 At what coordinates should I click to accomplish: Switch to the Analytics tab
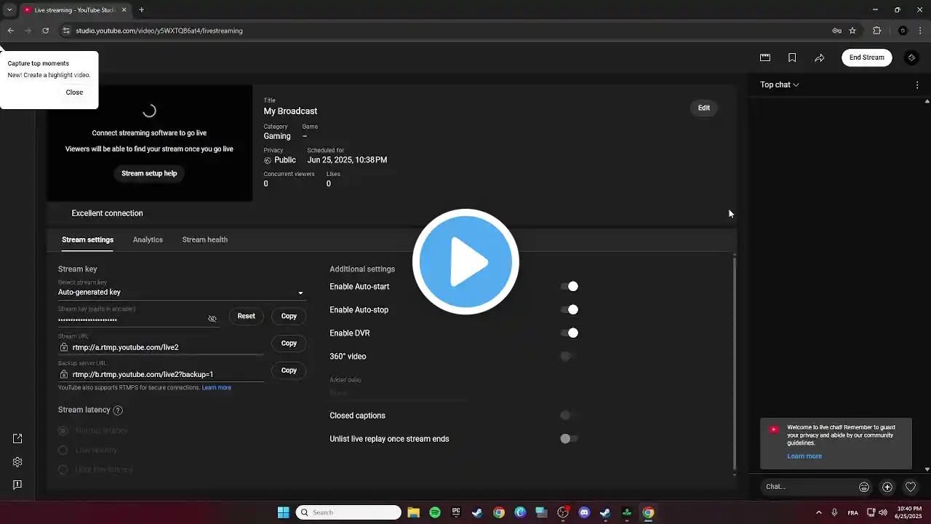pos(148,239)
